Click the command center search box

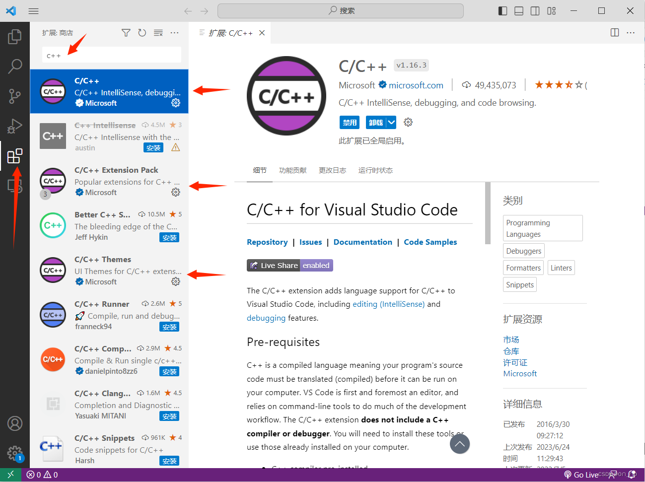click(x=341, y=10)
